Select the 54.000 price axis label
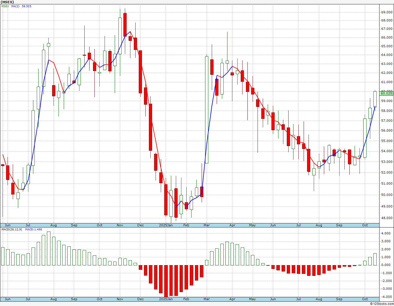The height and width of the screenshot is (306, 394). pyautogui.click(x=387, y=151)
